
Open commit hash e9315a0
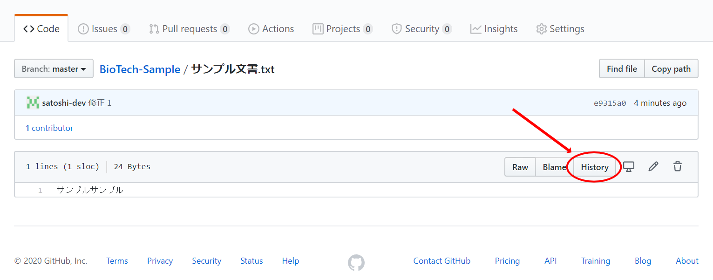(610, 103)
